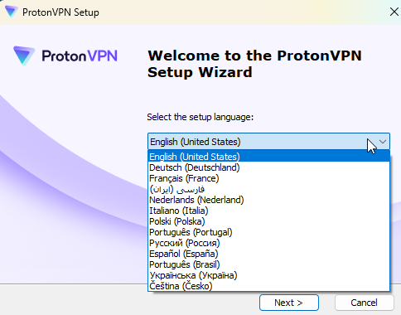Viewport: 401px width, 315px height.
Task: Choose Українська (Україна) language option
Action: 268,275
